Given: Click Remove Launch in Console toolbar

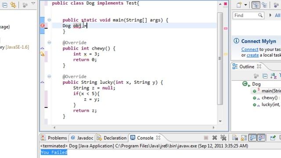Looking at the screenshot, I should (x=215, y=138).
